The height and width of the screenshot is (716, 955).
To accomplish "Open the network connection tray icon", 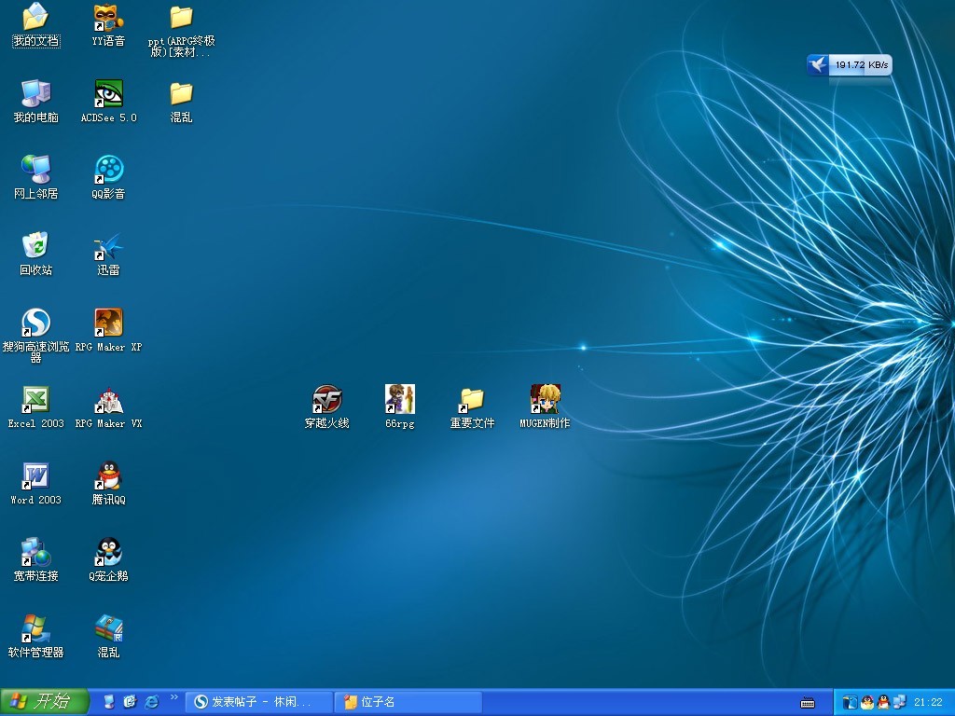I will 900,703.
